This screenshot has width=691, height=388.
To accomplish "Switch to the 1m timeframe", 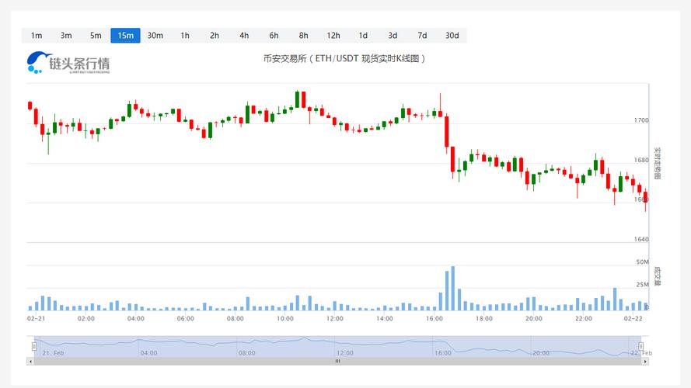I will point(37,35).
